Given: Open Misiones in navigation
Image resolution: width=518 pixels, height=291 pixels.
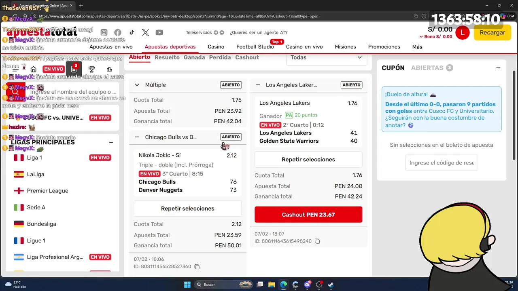Looking at the screenshot, I should (x=346, y=47).
